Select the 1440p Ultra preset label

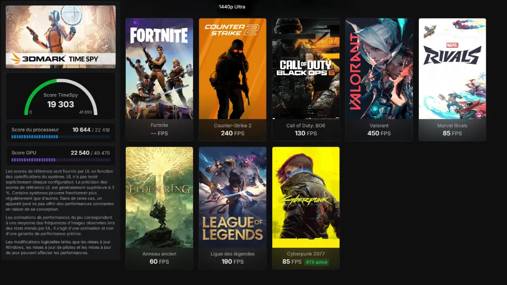tap(232, 7)
